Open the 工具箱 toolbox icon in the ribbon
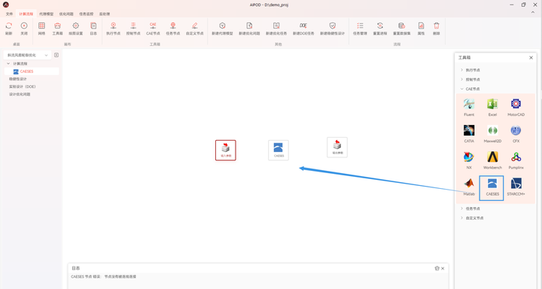This screenshot has height=289, width=542. [57, 26]
